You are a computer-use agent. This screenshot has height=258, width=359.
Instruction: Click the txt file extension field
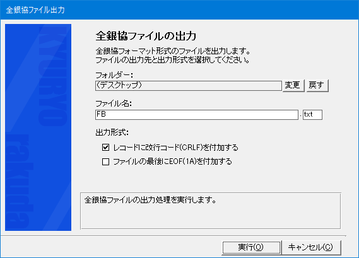(x=312, y=115)
